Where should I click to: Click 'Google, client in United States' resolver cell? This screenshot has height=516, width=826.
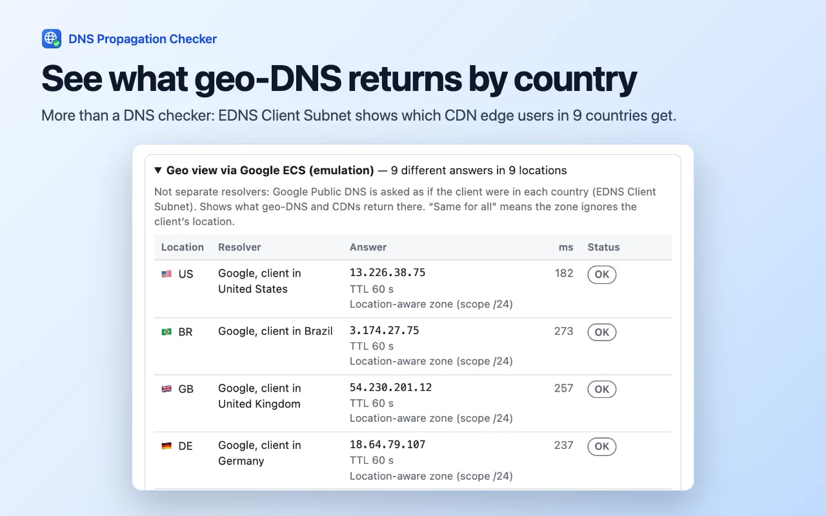[x=259, y=281]
